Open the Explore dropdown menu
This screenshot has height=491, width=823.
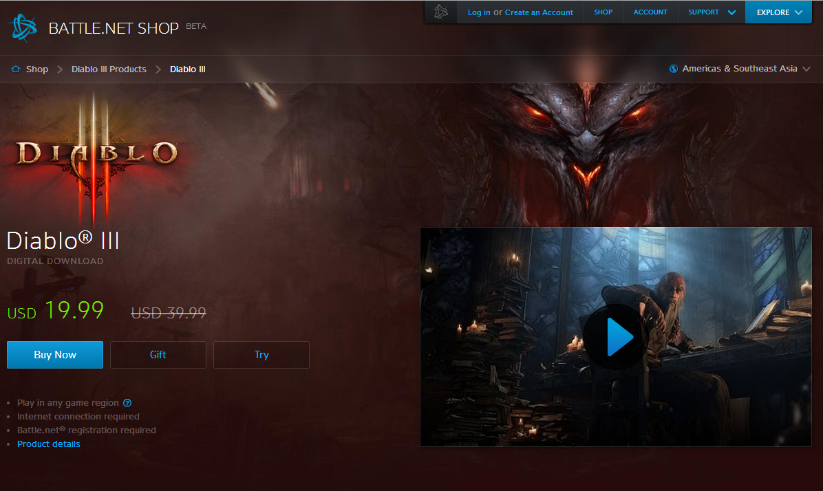(x=779, y=12)
